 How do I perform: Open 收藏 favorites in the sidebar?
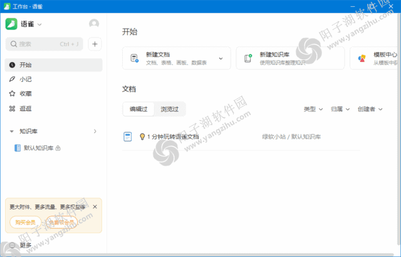click(53, 94)
